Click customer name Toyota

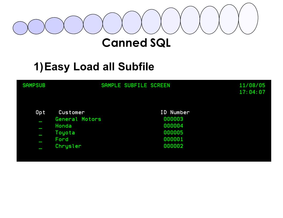(x=65, y=133)
